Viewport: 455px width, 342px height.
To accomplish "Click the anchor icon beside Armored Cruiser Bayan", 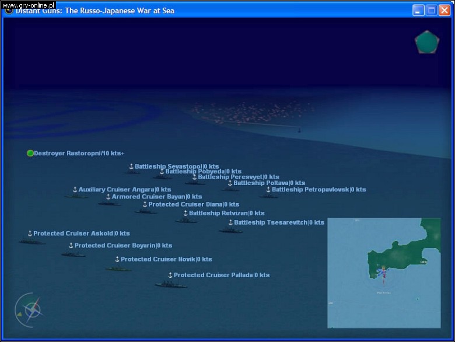I will click(108, 197).
